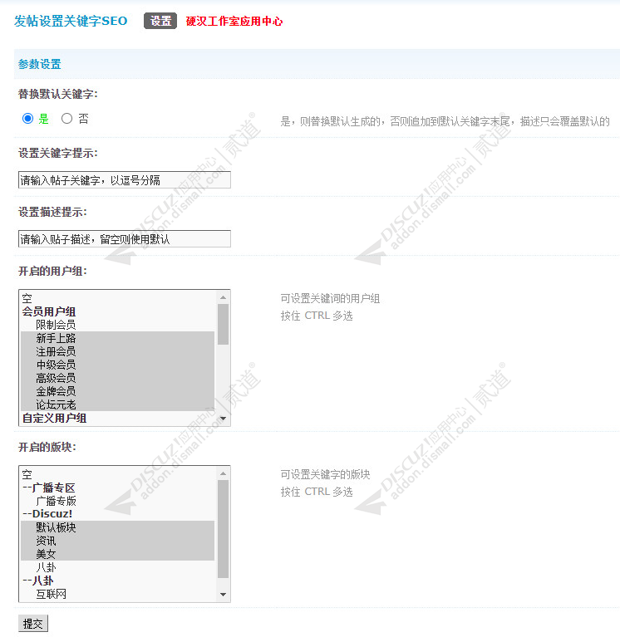Focus the keyword hint input field
620x637 pixels.
(x=125, y=180)
